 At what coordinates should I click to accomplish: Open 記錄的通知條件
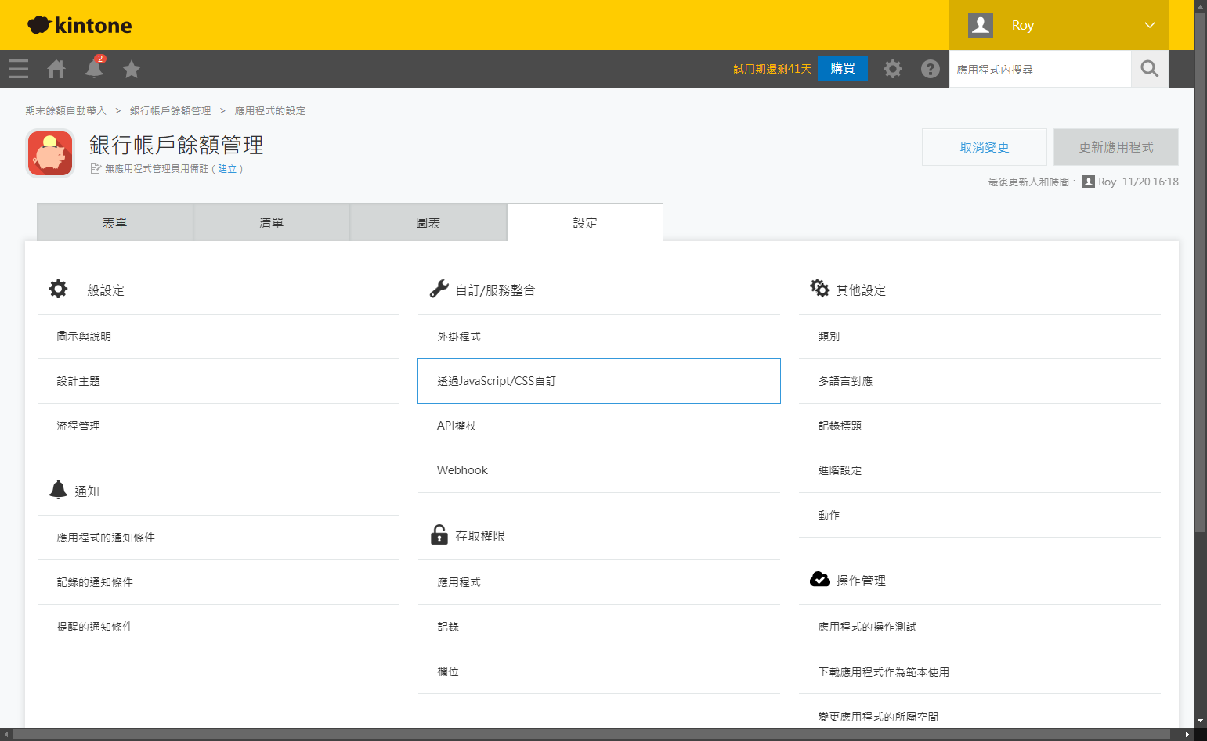[219, 582]
